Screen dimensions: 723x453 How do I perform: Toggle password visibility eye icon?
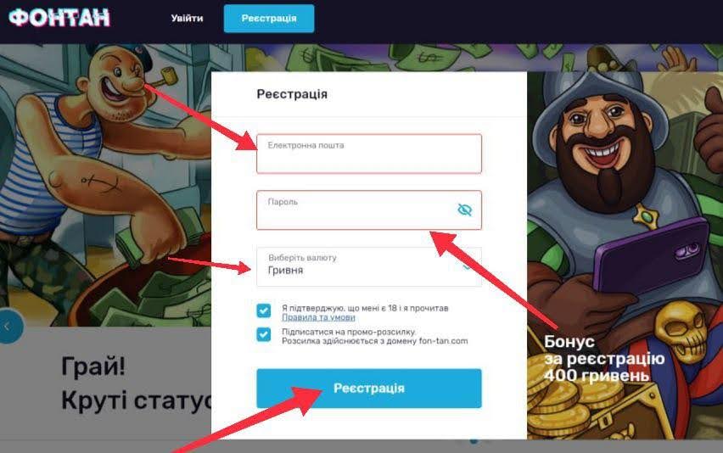click(x=464, y=210)
